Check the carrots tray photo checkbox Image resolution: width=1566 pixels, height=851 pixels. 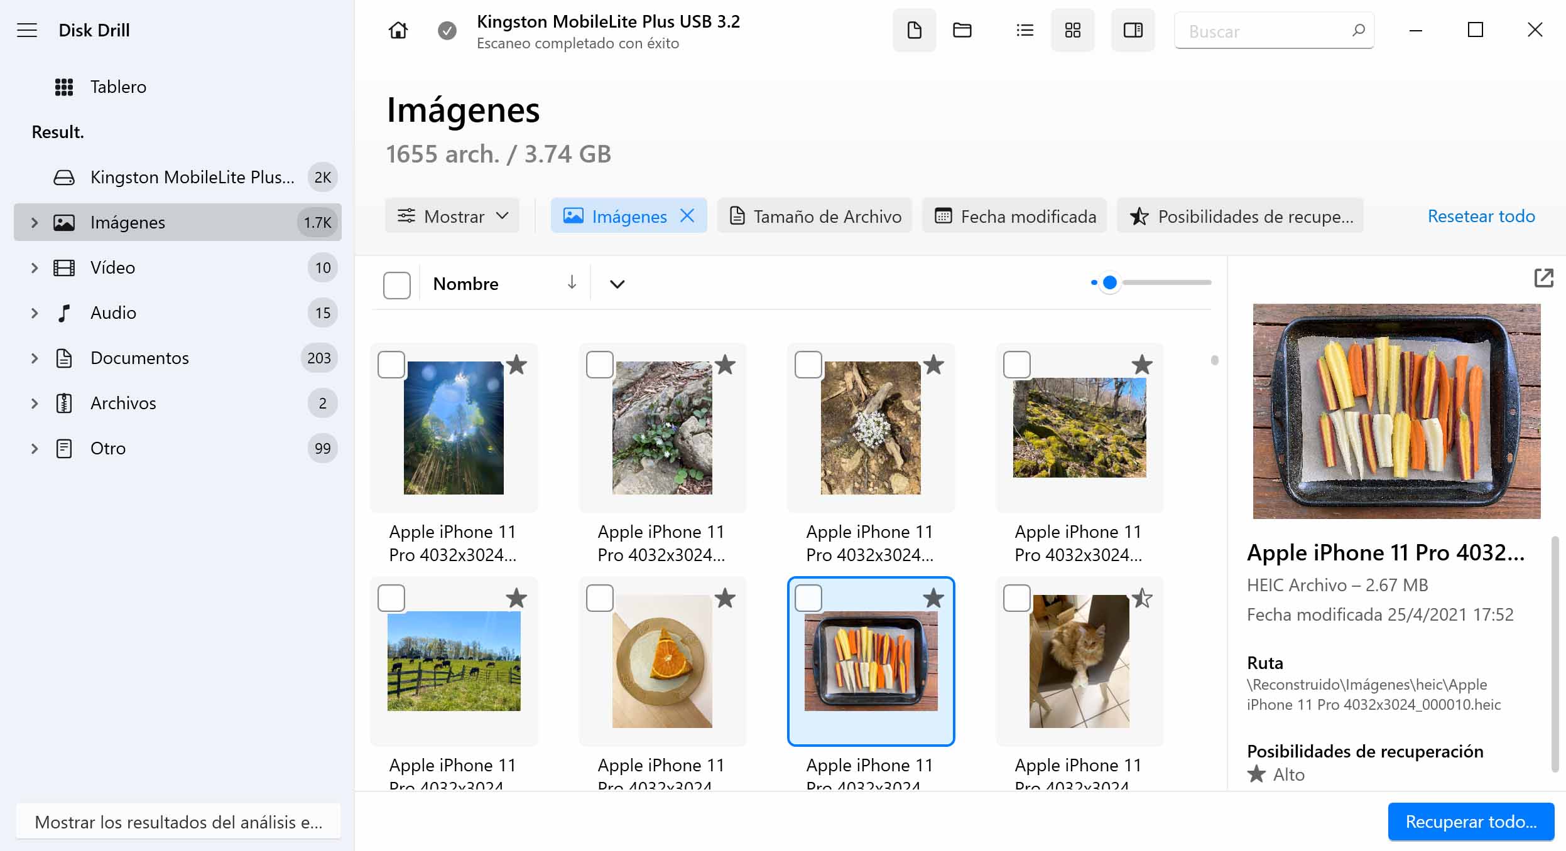808,598
